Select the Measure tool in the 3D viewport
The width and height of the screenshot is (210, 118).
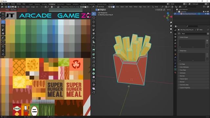coord(94,42)
